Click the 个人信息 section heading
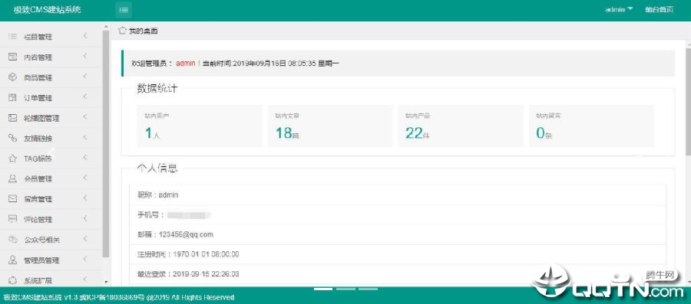 pos(157,168)
